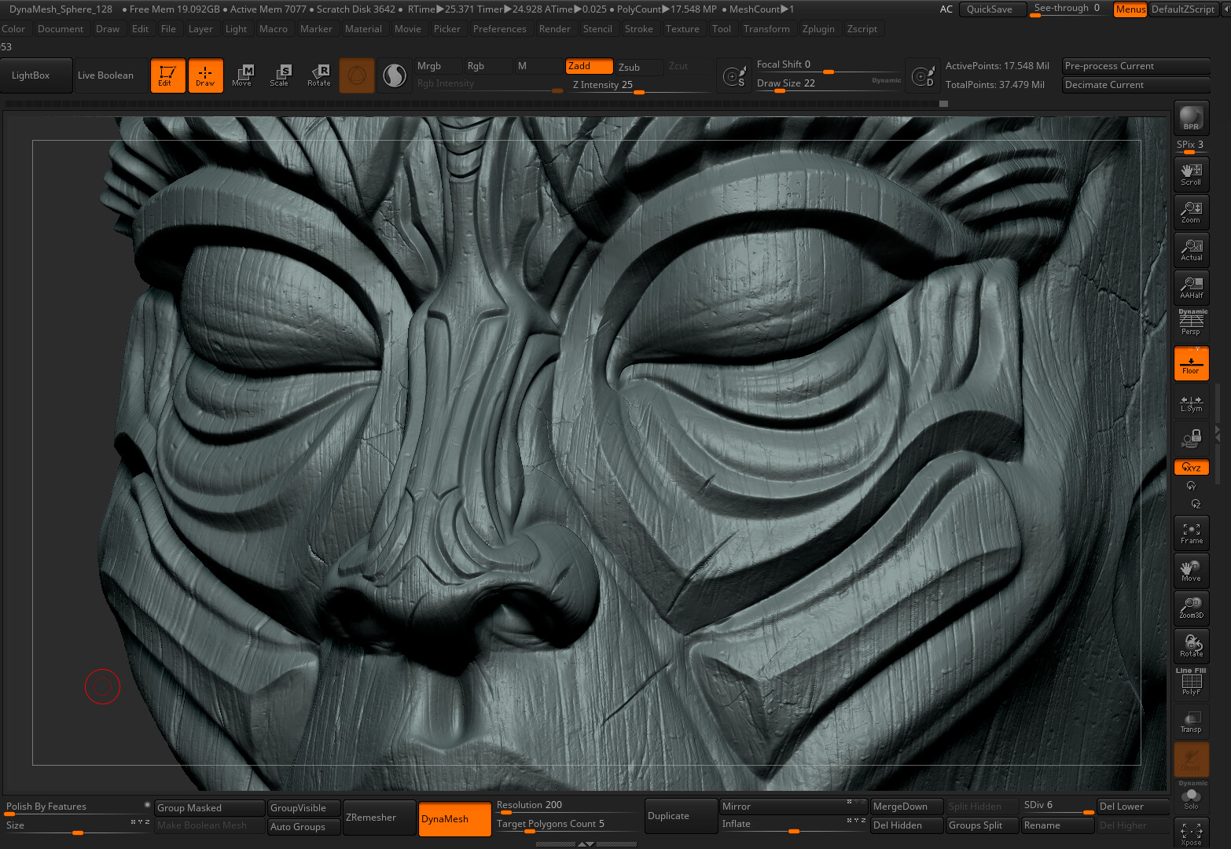1231x849 pixels.
Task: Click the half-shaded sphere icon
Action: coord(394,75)
